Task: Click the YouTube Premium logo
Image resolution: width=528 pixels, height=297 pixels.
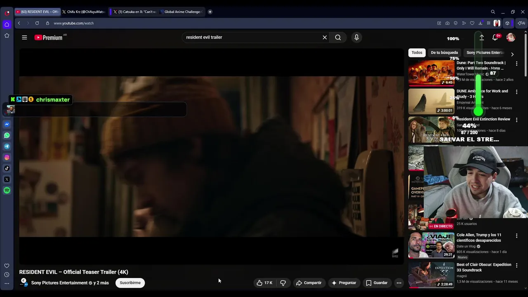Action: point(49,38)
